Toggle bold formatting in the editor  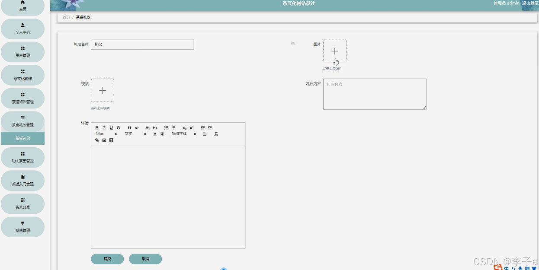click(97, 128)
